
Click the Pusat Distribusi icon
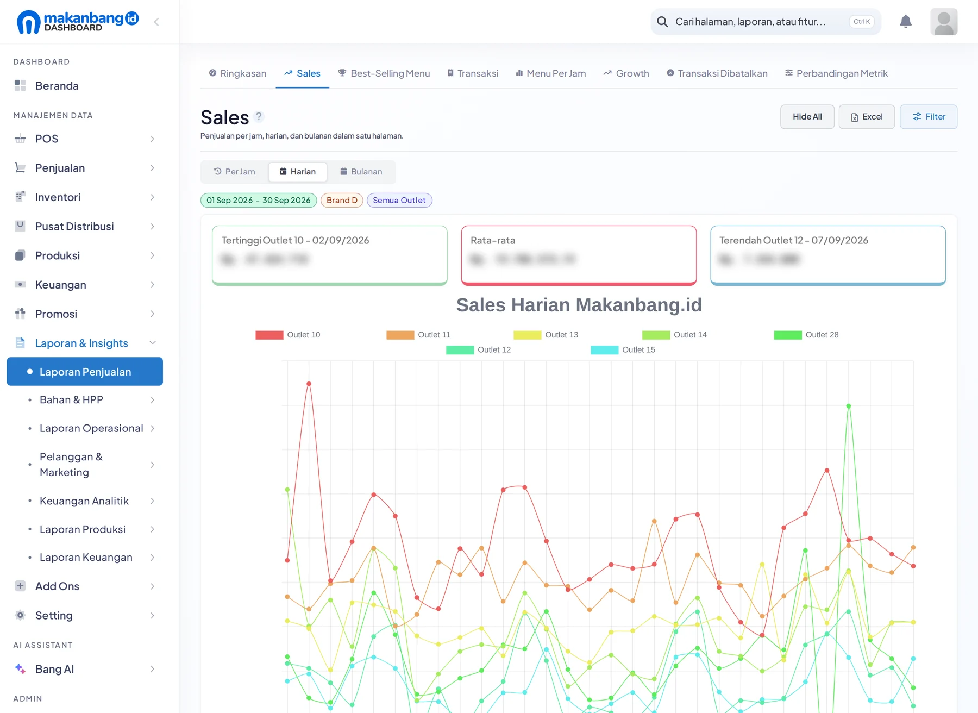20,226
